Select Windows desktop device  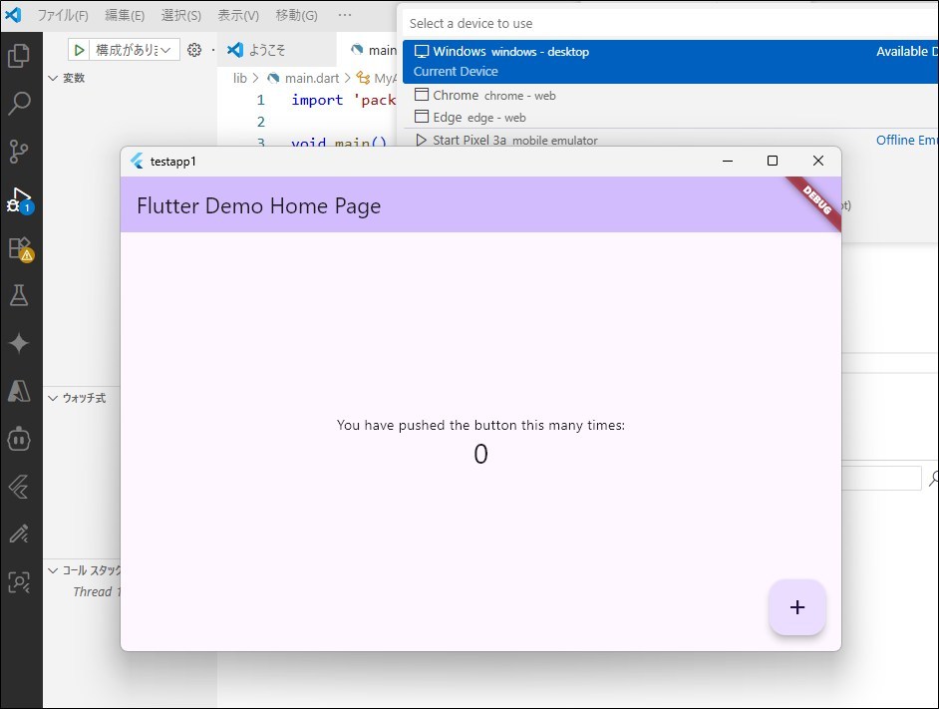coord(671,61)
